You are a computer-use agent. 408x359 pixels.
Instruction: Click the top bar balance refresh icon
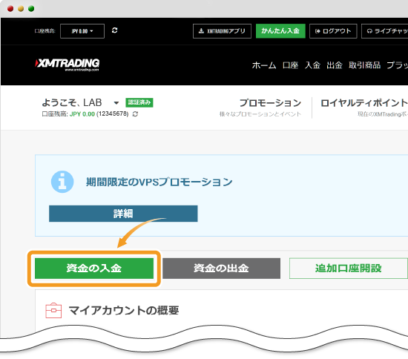(x=114, y=30)
